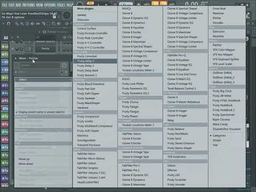Viewport: 256px width, 192px height.
Task: Open the FILE menu
Action: [4, 5]
